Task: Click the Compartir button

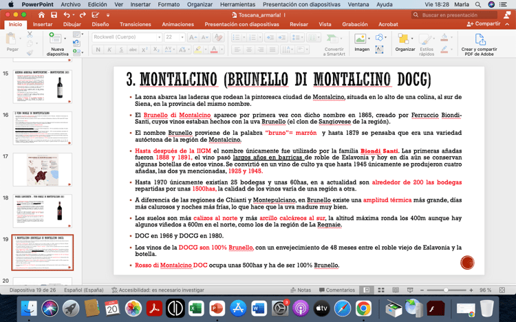Action: (484, 23)
